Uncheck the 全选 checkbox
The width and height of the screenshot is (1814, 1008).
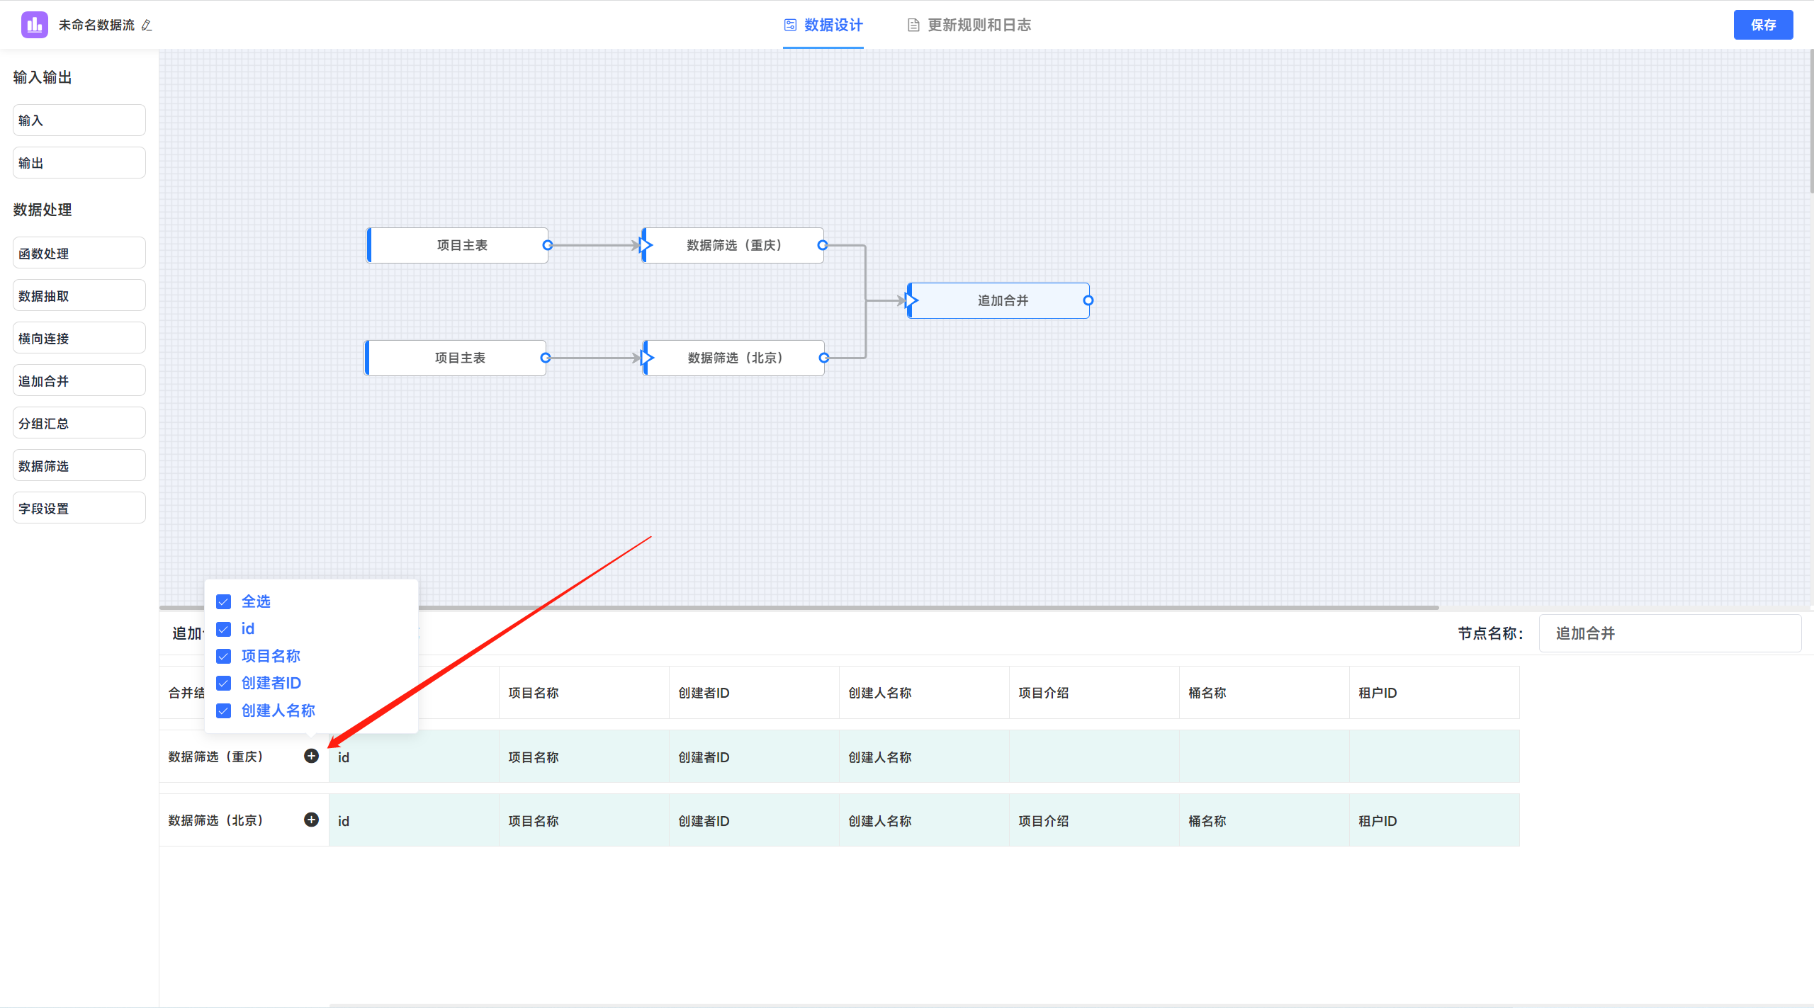point(223,601)
